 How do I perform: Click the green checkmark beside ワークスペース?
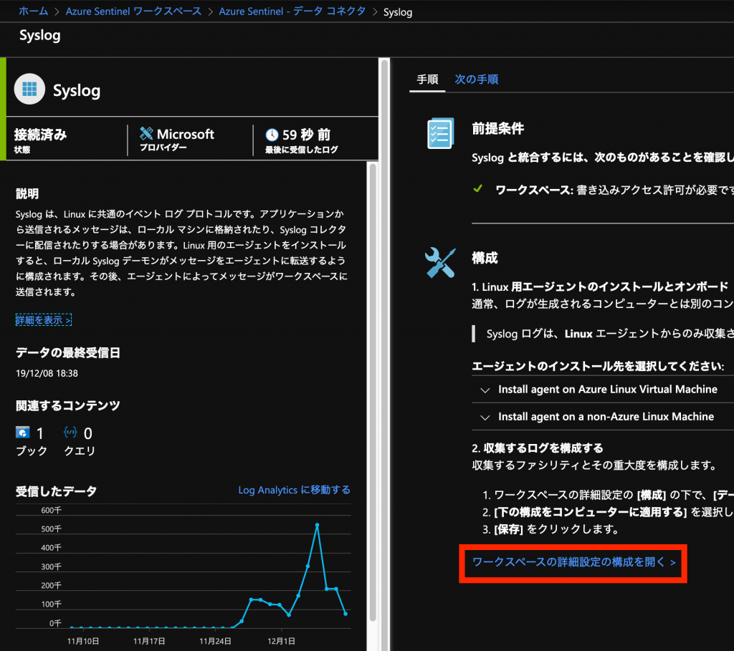(478, 189)
